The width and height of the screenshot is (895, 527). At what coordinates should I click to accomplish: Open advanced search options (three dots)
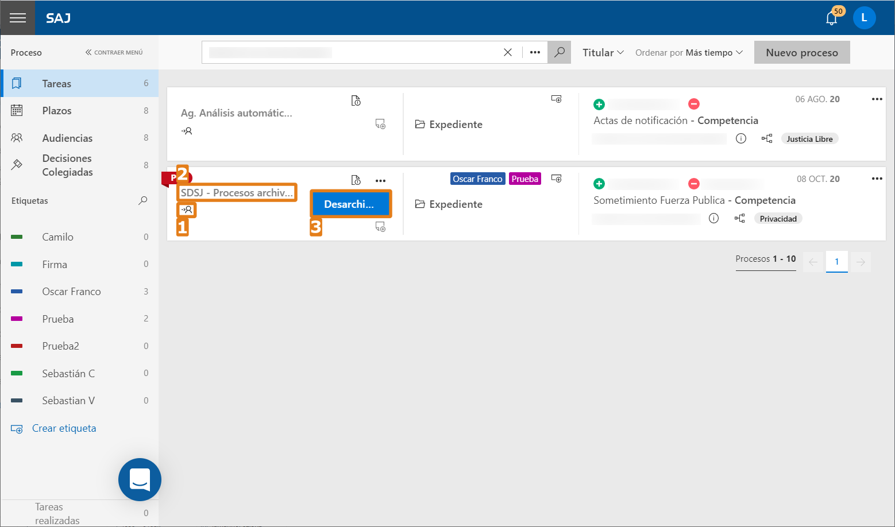[x=535, y=52]
